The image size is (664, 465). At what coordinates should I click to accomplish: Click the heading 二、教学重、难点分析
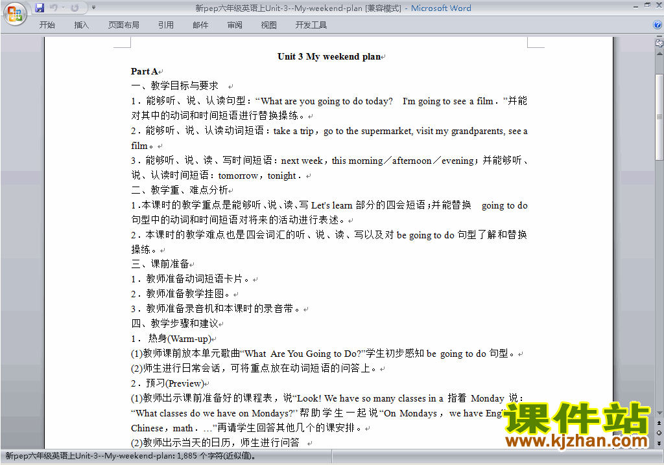[x=180, y=190]
